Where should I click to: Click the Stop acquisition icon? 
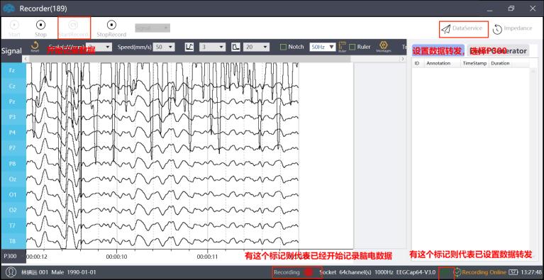coord(40,26)
